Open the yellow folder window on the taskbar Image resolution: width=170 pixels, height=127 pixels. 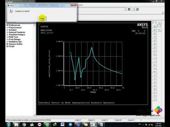click(86, 125)
